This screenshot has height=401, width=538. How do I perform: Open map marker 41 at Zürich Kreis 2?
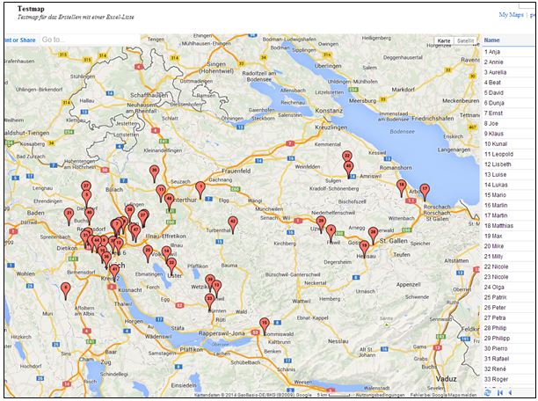(114, 273)
